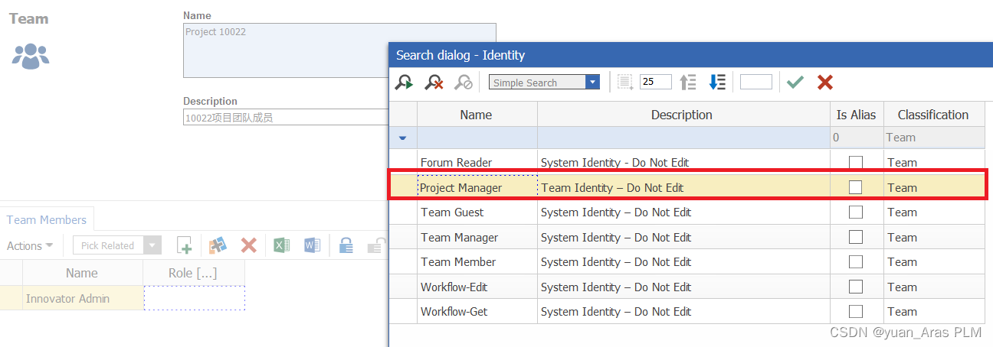
Task: Switch to the Team Members tab
Action: pos(47,219)
